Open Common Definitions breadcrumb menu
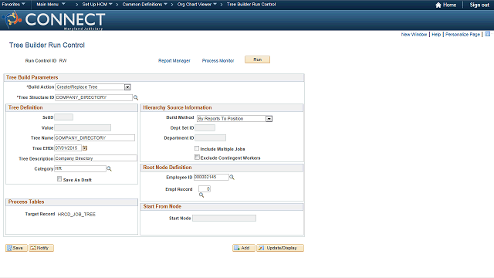 point(144,5)
